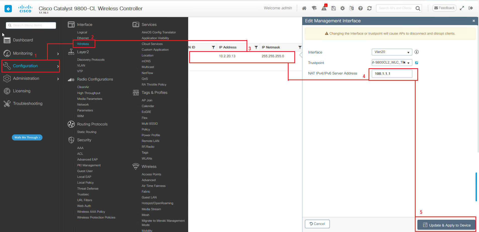Click the Trustpoint external link icon
Screen dimensions: 479x232
point(417,63)
